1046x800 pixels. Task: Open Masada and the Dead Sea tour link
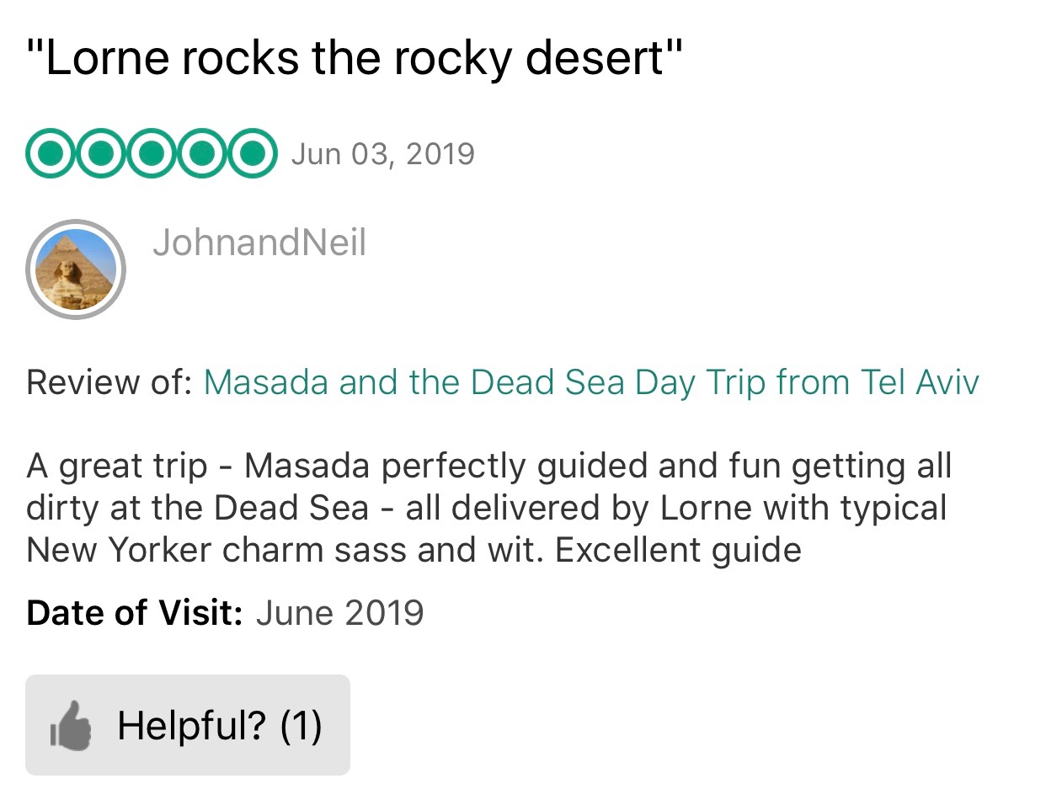point(591,382)
